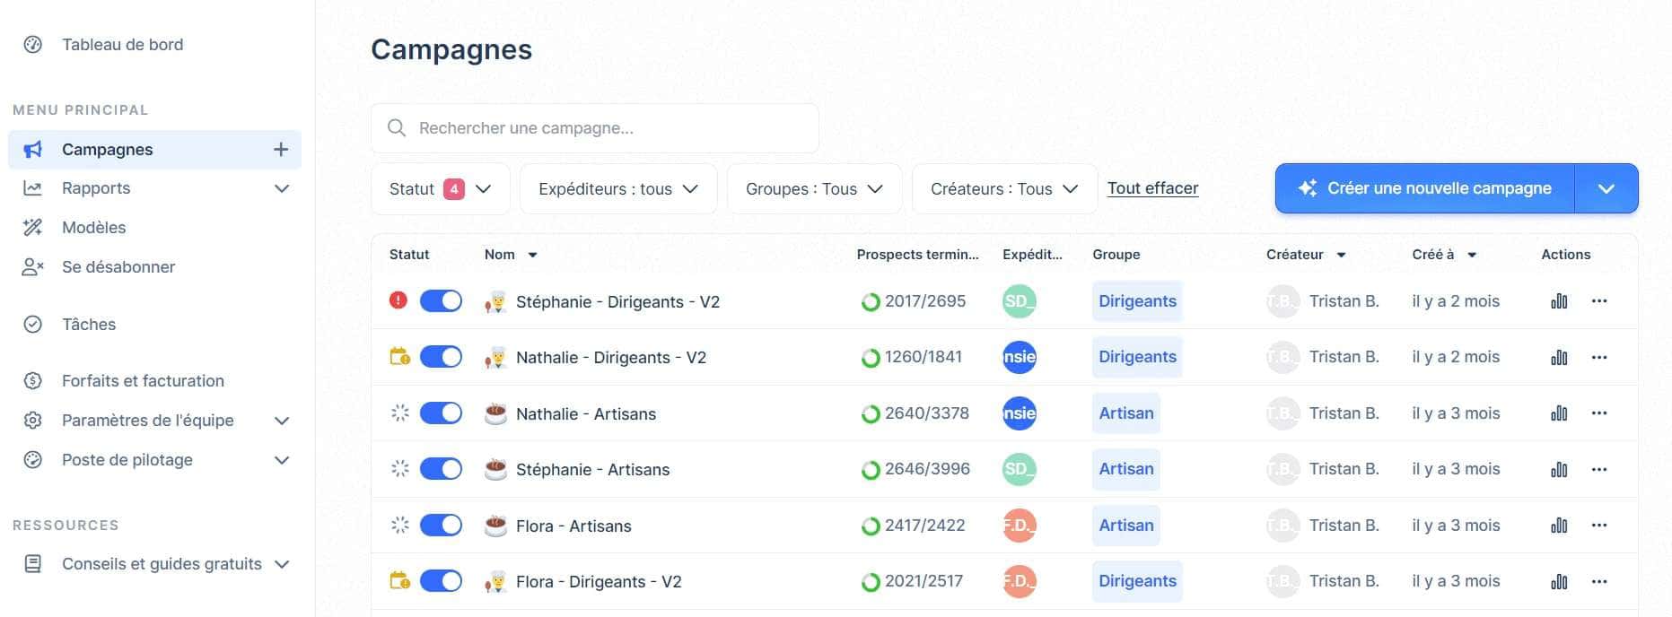Open statistics for Nathalie - Dirigeants - V2
Image resolution: width=1672 pixels, height=617 pixels.
[1559, 357]
